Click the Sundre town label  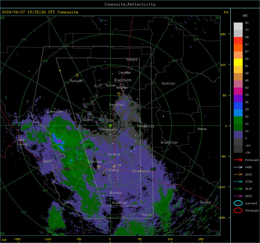tap(88, 120)
